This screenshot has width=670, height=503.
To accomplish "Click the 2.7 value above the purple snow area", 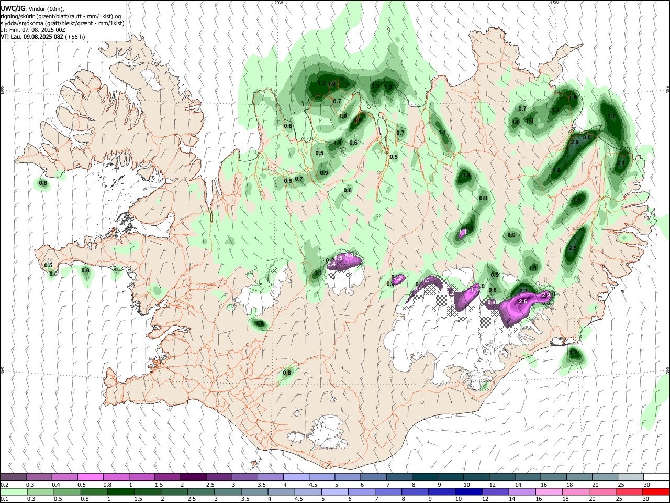I will click(523, 291).
